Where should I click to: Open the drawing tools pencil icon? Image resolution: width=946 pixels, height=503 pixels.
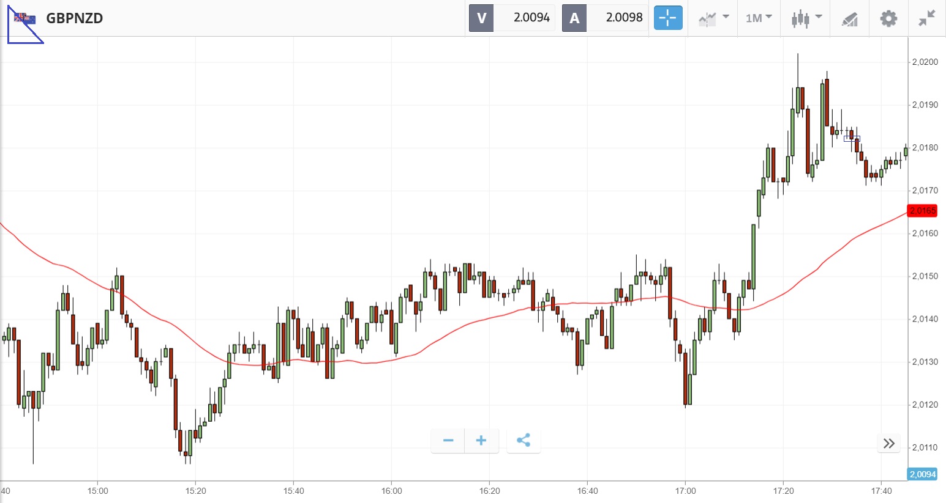click(x=849, y=19)
